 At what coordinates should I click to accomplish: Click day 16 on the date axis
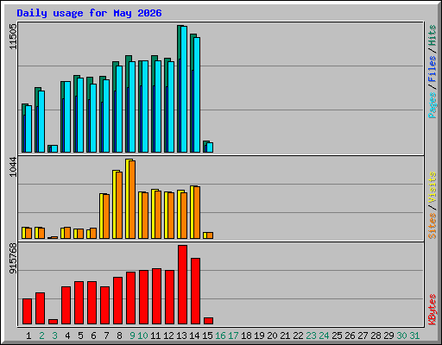tap(220, 336)
